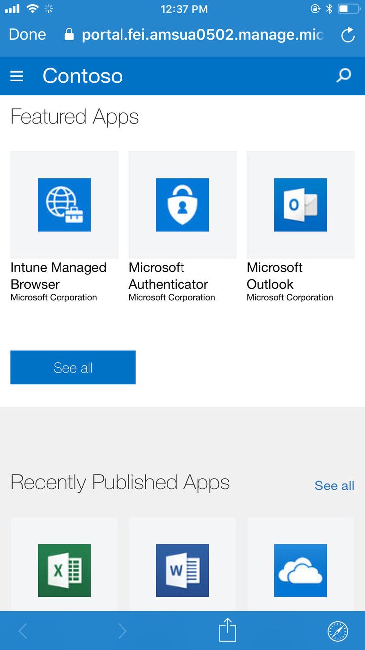Reload the page with refresh icon

click(x=348, y=35)
